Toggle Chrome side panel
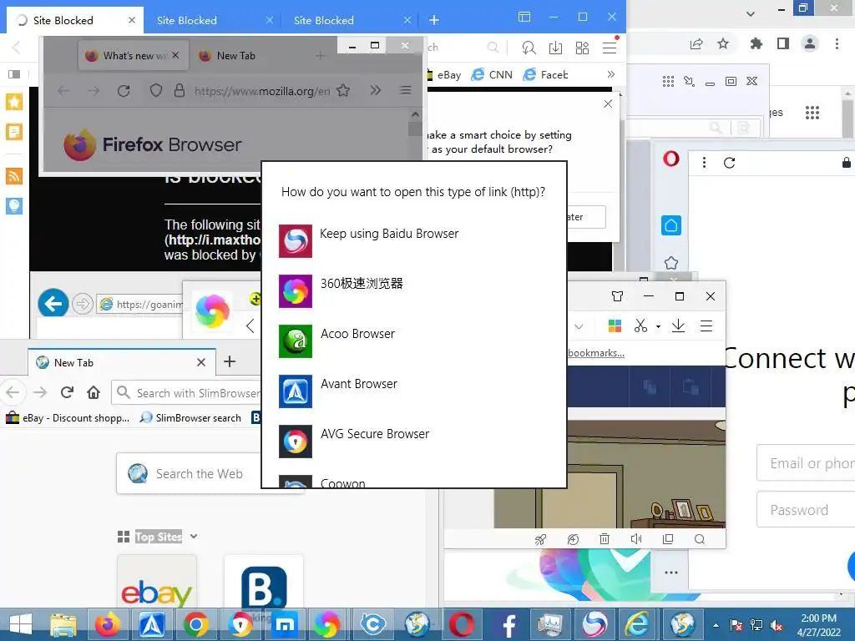855x641 pixels. [x=783, y=43]
